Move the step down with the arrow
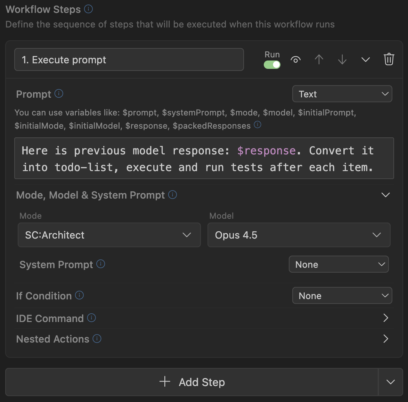The image size is (408, 402). click(342, 59)
